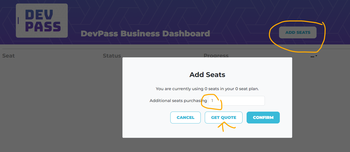350x152 pixels.
Task: Focus the Additional seats purchasing field
Action: 236,101
